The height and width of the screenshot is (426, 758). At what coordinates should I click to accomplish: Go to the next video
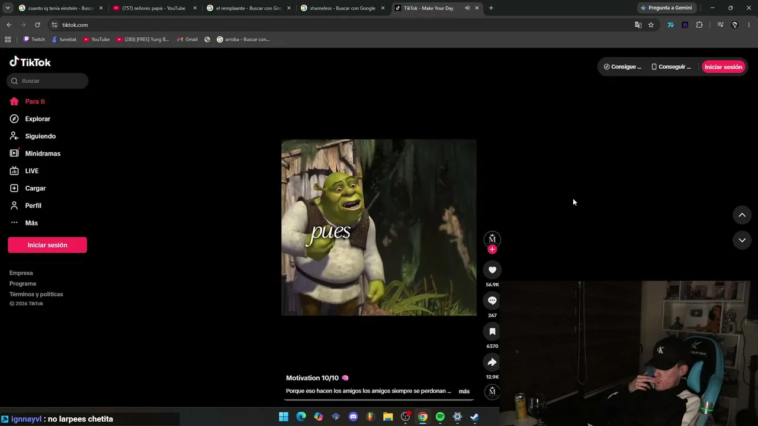742,240
